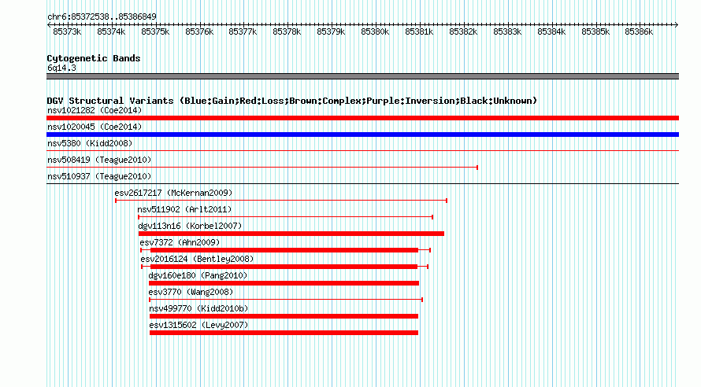Click the gray 6q14.3 cytogenetic band bar

click(362, 76)
